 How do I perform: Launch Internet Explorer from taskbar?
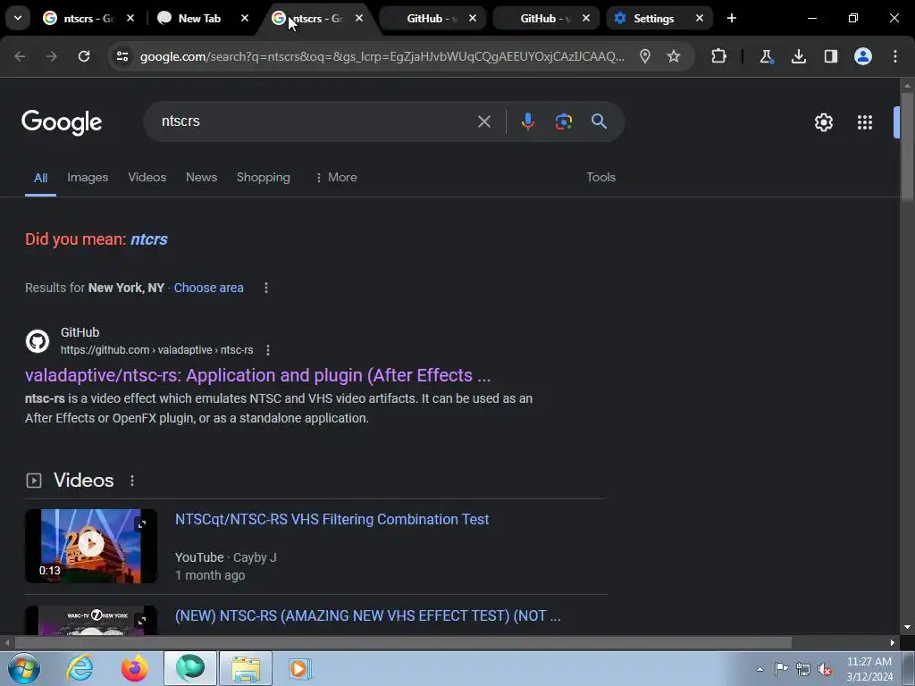pyautogui.click(x=80, y=668)
